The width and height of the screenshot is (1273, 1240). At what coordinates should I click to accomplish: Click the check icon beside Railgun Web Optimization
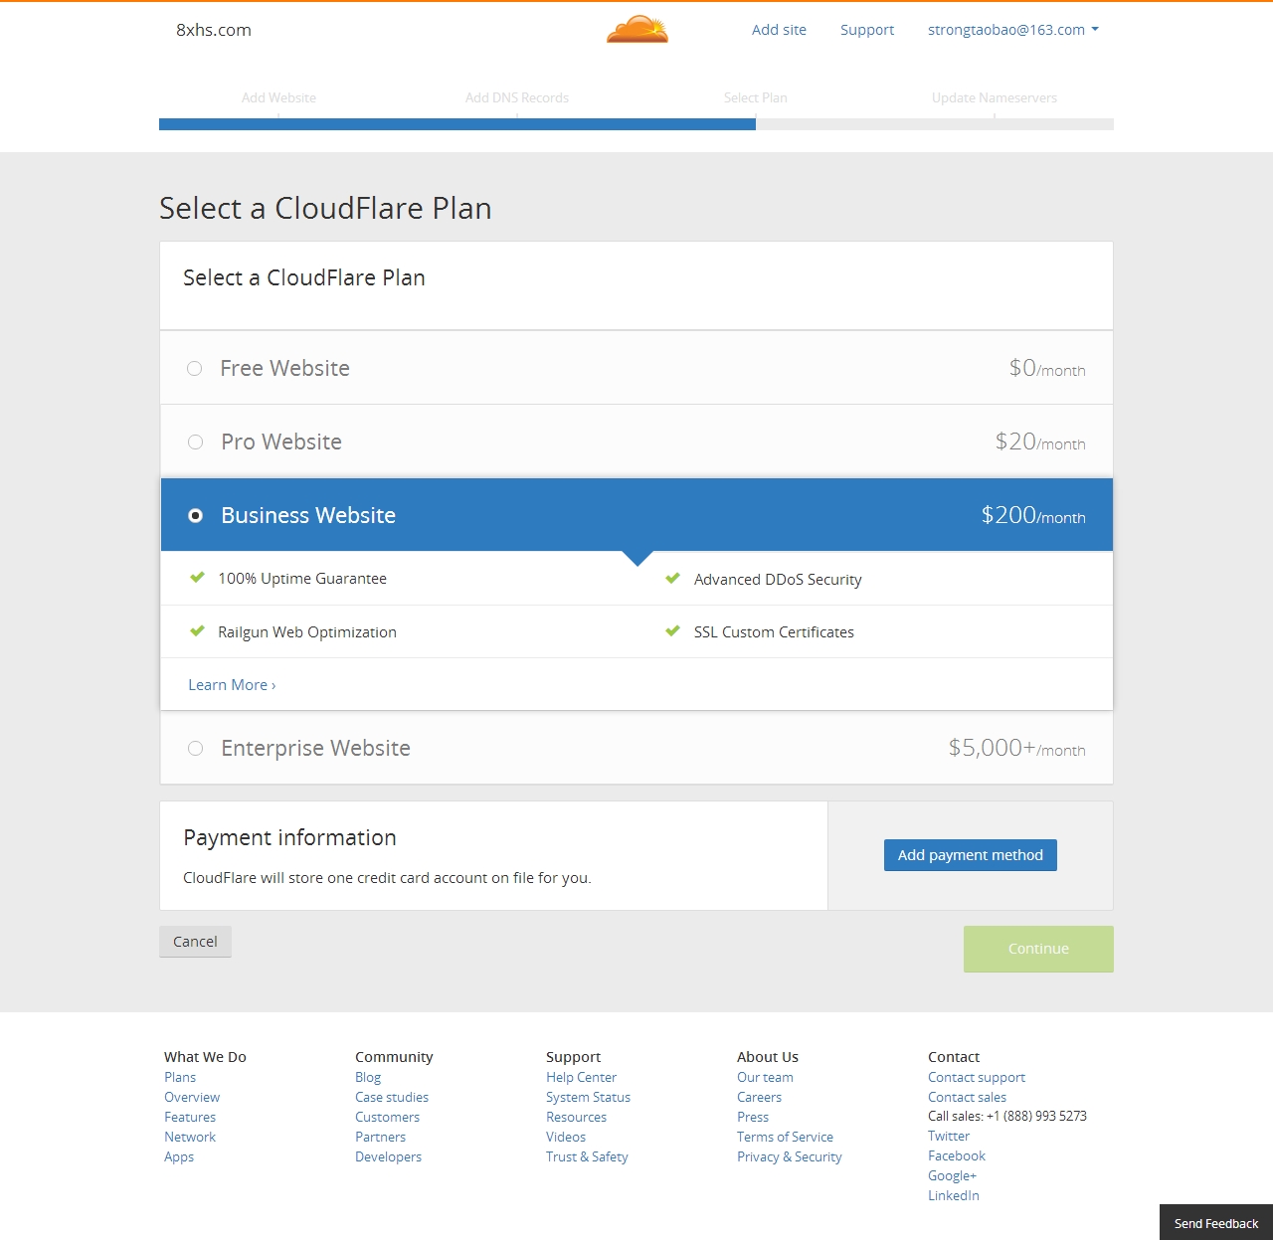point(197,630)
